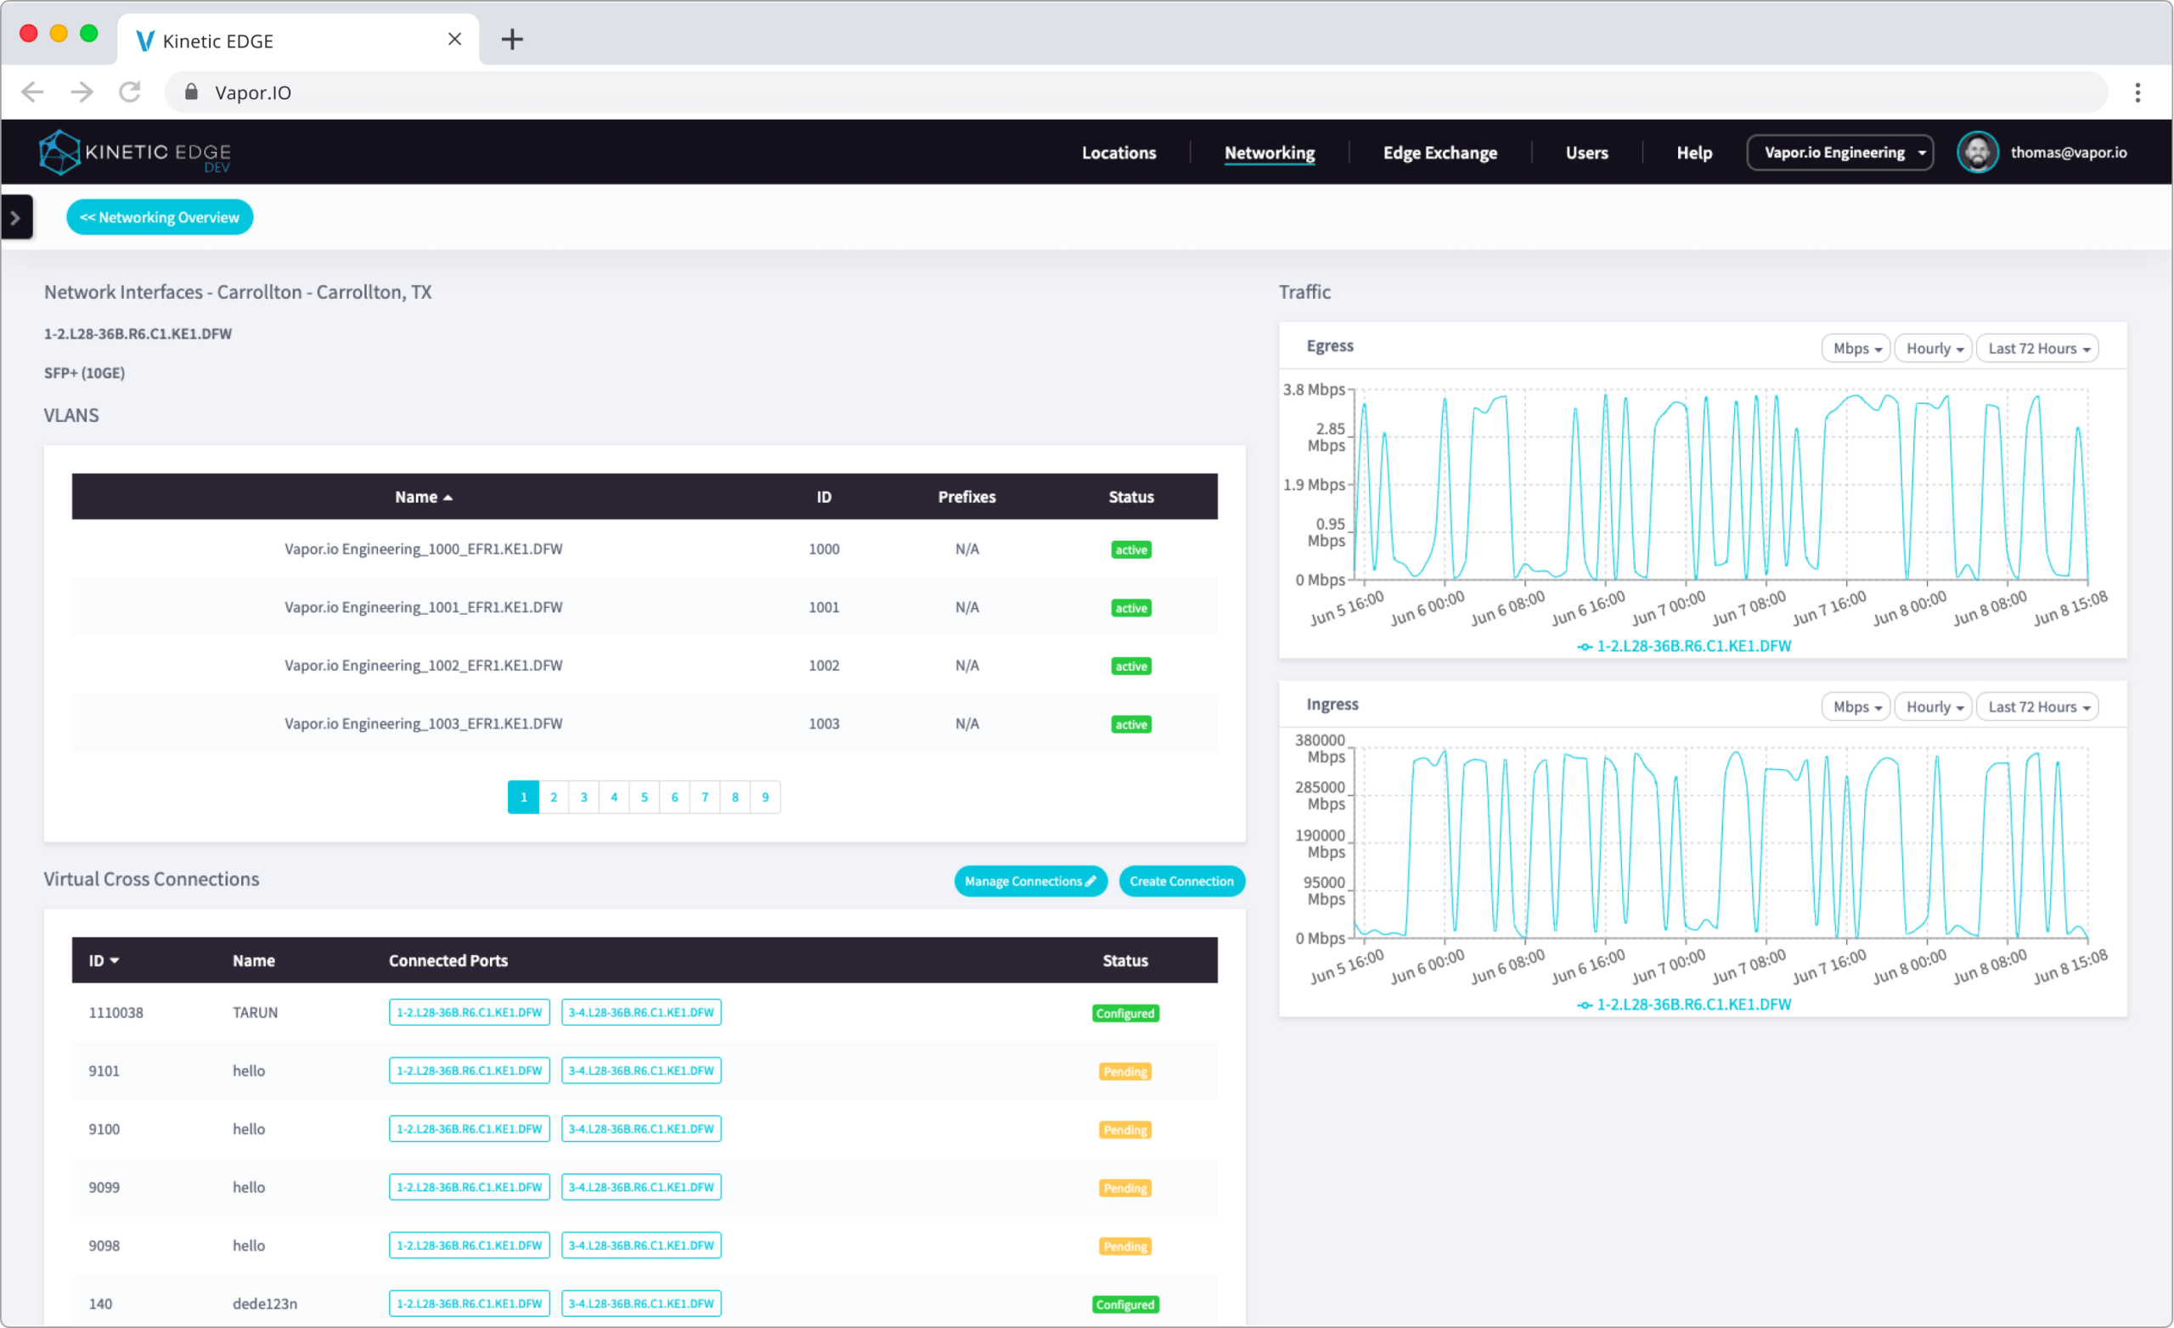Click the browser forward arrow
This screenshot has height=1328, width=2174.
(82, 92)
